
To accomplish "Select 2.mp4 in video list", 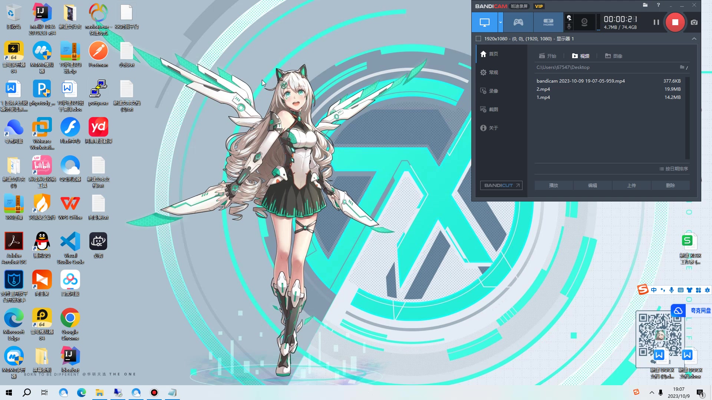I will tap(608, 89).
